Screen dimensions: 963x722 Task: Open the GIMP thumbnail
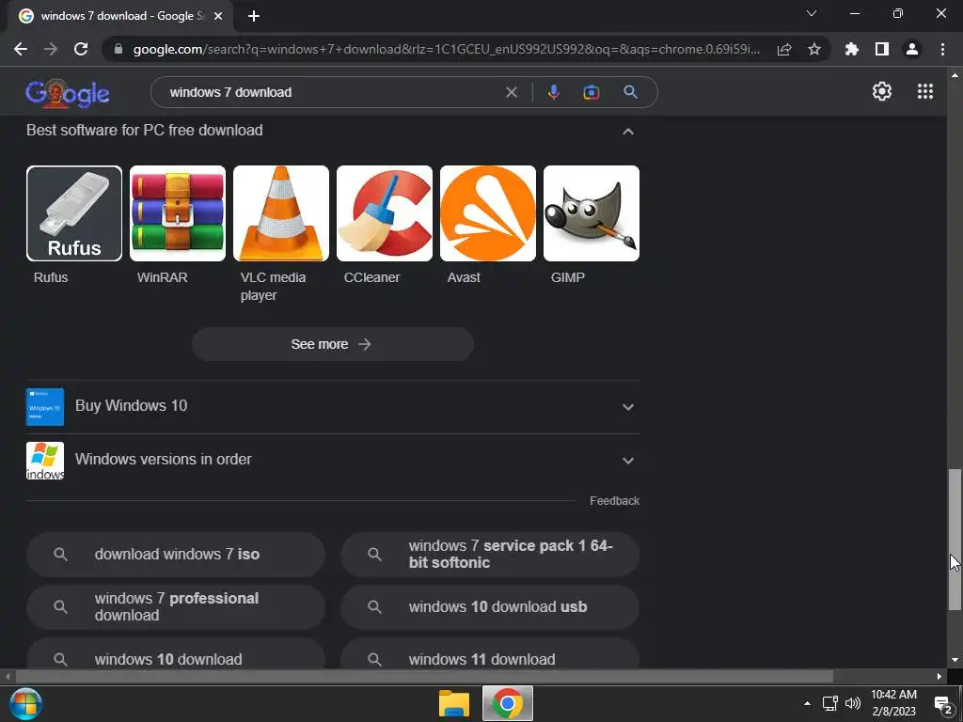coord(592,213)
